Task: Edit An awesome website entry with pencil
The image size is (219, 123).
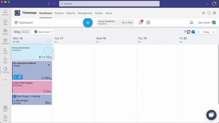Action: pyautogui.click(x=20, y=77)
